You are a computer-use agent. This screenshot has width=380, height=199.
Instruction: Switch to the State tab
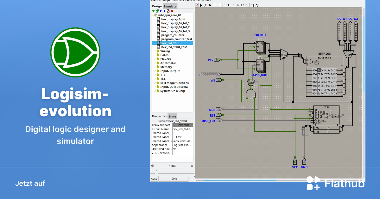click(x=172, y=116)
